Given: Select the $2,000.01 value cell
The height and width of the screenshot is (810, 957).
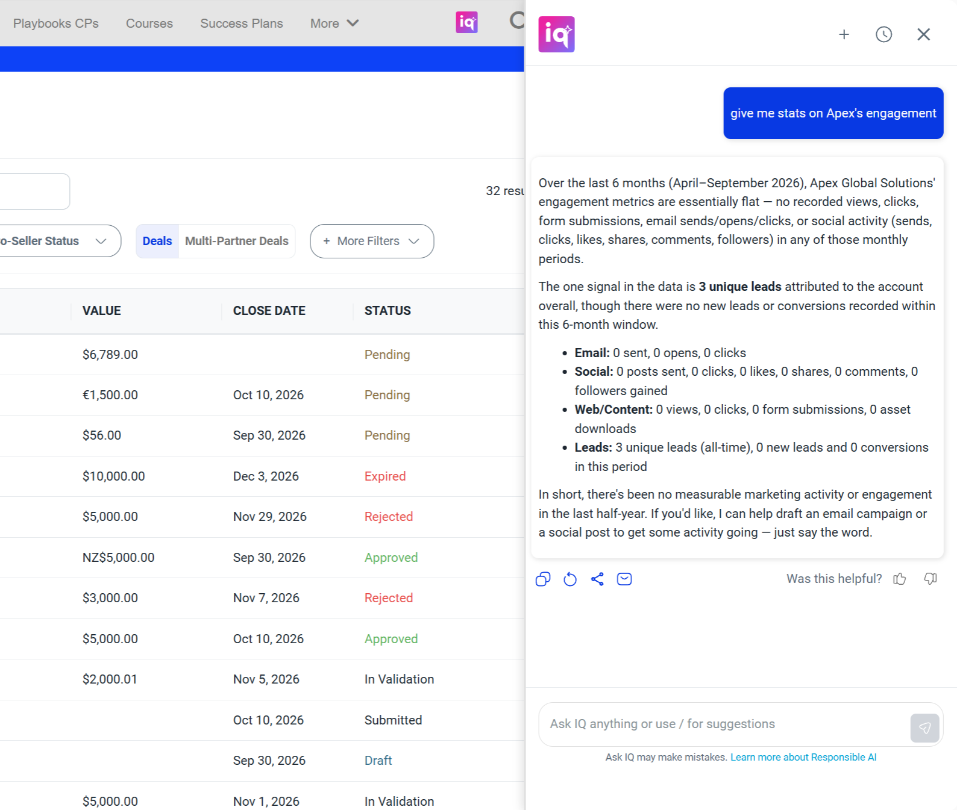Looking at the screenshot, I should click(110, 679).
